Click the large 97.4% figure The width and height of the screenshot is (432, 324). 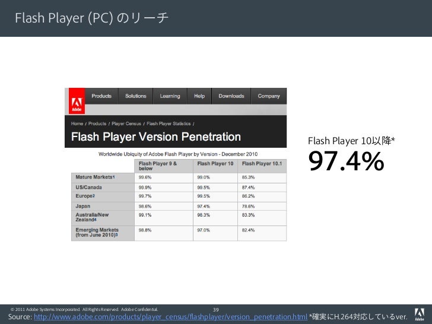346,161
